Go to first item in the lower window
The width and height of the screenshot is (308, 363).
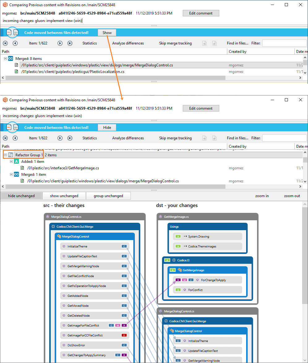5,138
